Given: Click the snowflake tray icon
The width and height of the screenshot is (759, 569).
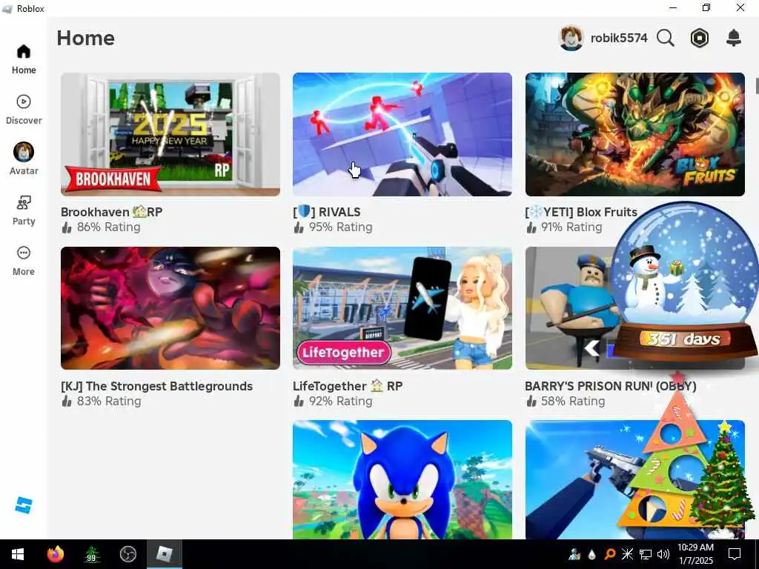Looking at the screenshot, I should [x=627, y=554].
